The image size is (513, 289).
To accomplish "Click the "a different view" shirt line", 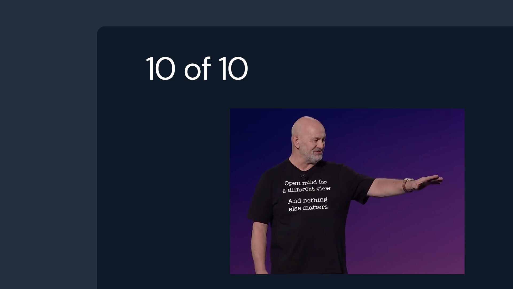I will [306, 189].
